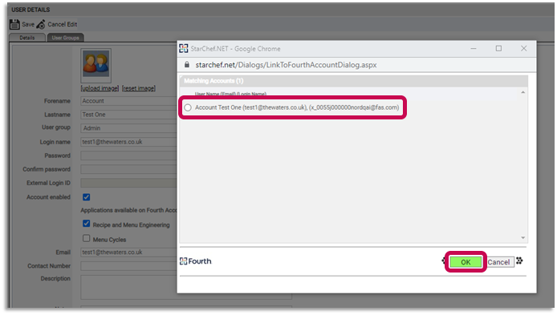Click the Fourth logo in the dialog footer
Screen dimensions: 557x315
click(x=195, y=261)
